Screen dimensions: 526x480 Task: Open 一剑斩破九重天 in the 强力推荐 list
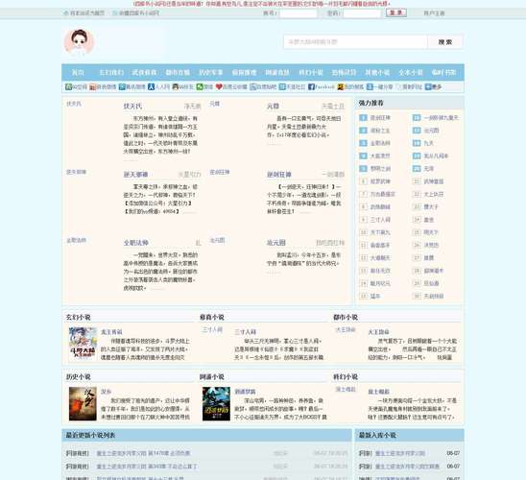pos(441,118)
